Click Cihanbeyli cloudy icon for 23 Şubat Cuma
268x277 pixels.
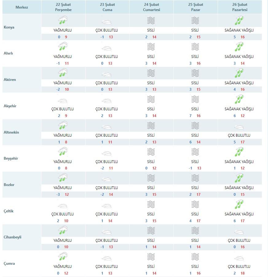pyautogui.click(x=107, y=232)
